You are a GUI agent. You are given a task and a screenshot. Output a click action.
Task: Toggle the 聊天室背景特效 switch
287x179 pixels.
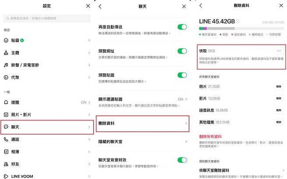tap(182, 160)
